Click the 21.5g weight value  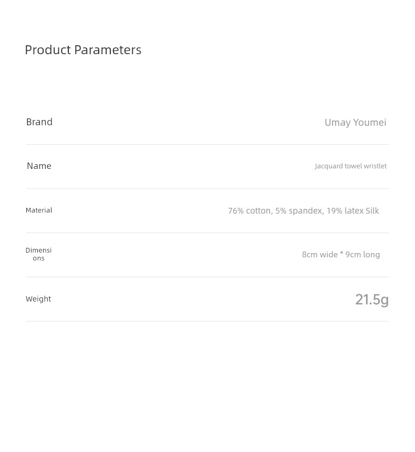[372, 299]
